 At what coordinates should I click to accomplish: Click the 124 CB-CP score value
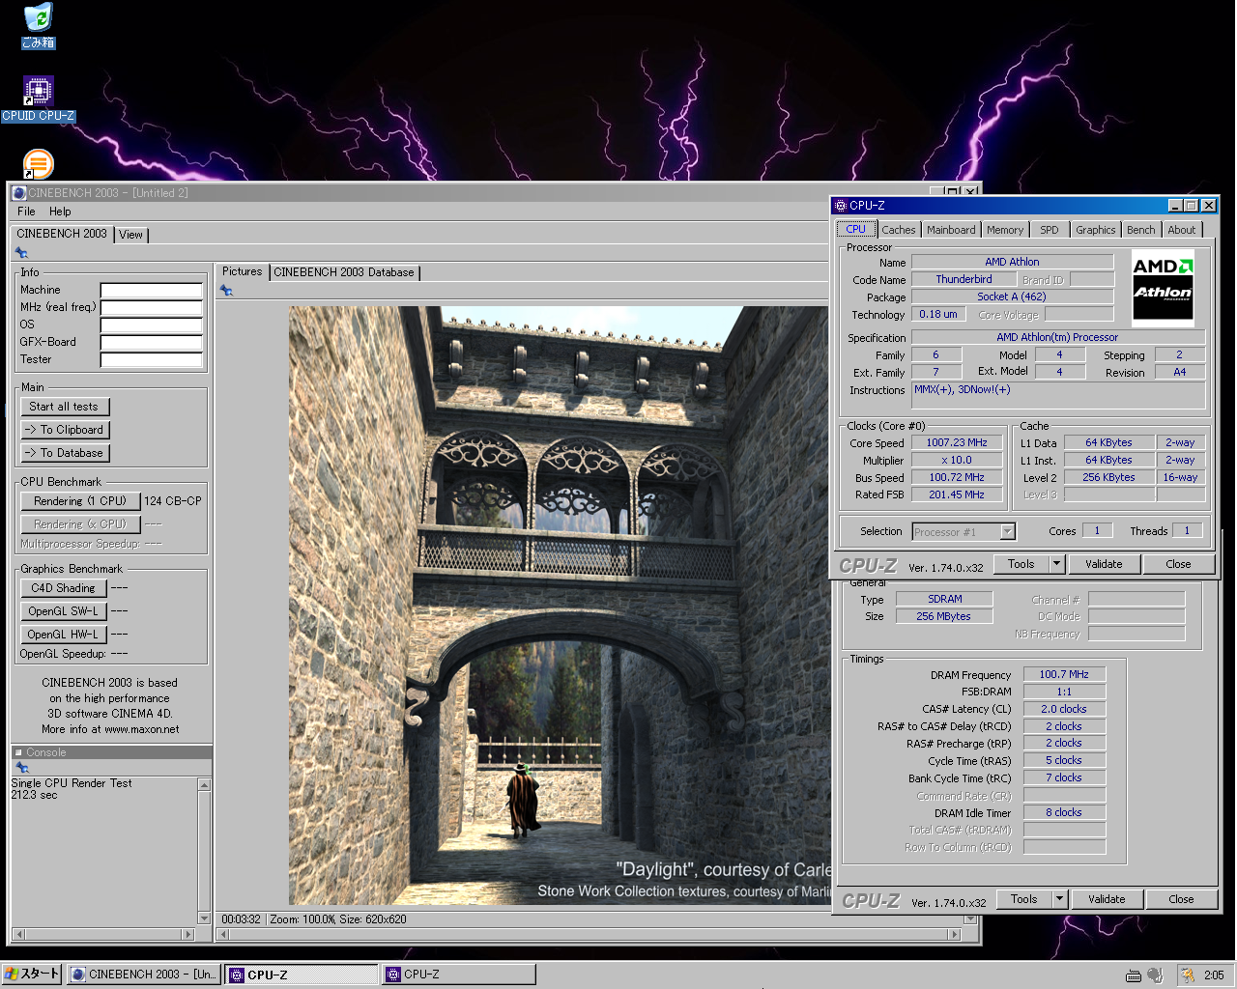[173, 501]
